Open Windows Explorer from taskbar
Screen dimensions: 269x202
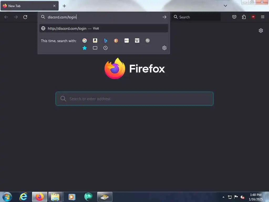point(55,197)
